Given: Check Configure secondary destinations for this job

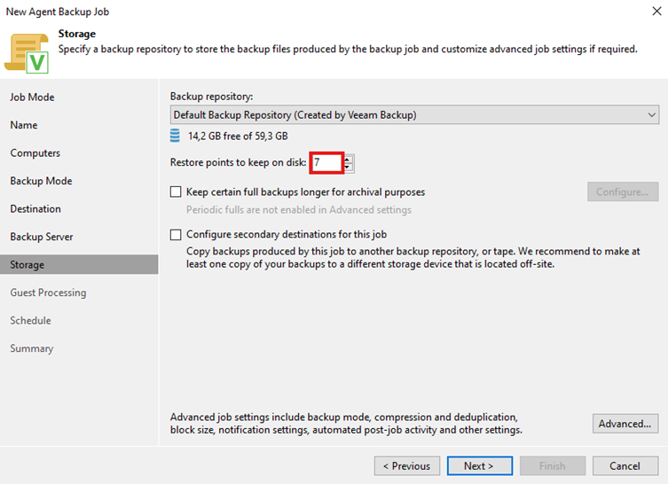Looking at the screenshot, I should [x=176, y=235].
